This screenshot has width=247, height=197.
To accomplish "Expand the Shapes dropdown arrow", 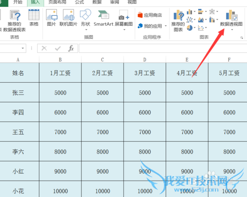I will [86, 30].
